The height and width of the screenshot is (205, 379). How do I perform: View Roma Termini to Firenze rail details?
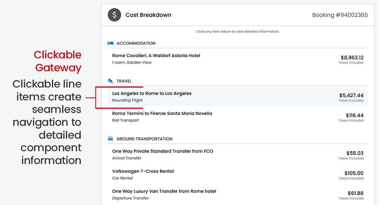point(162,114)
